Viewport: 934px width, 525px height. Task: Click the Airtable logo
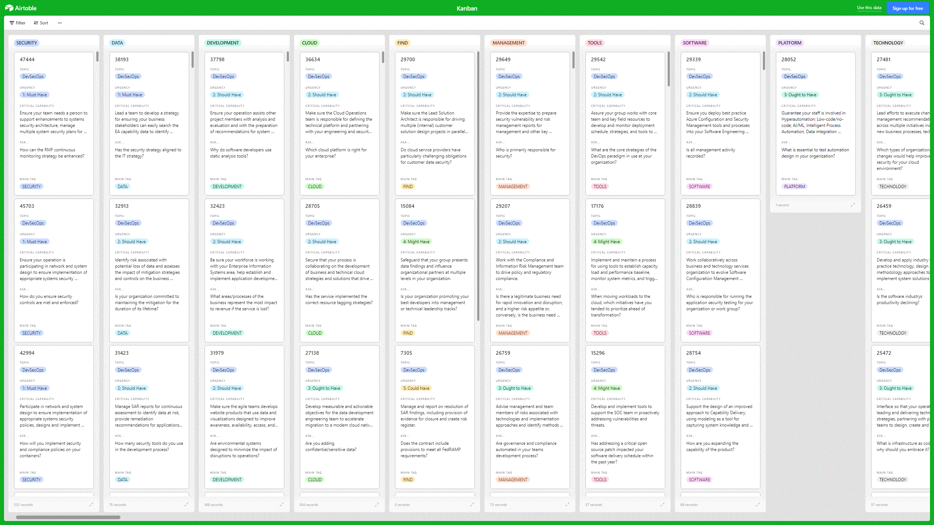point(21,8)
